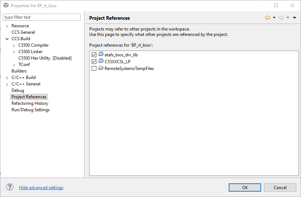Uncheck the C55XXCSL_LP project reference
The height and width of the screenshot is (197, 301).
(x=94, y=62)
